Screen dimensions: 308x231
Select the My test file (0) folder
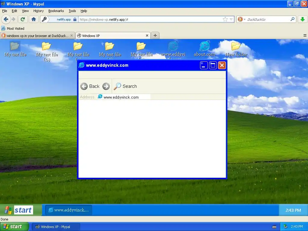coord(47,51)
